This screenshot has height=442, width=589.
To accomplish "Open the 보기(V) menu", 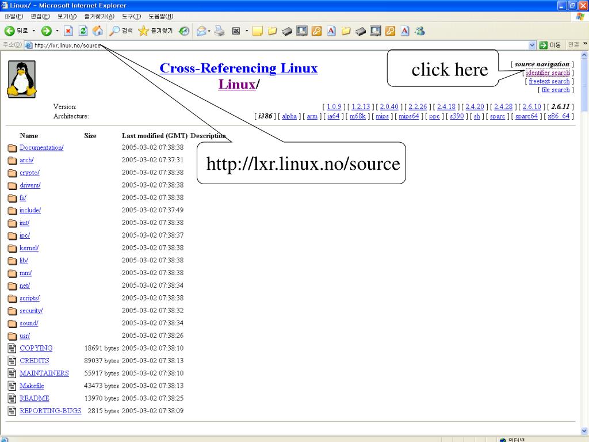I will coord(67,16).
